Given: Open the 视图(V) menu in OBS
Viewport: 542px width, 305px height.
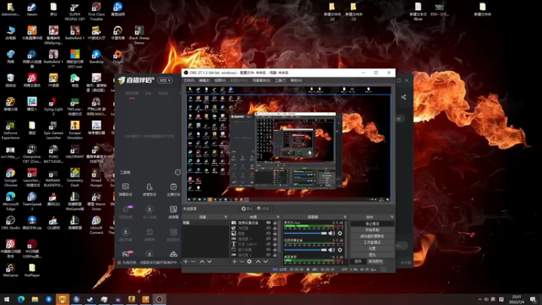Looking at the screenshot, I should (220, 80).
